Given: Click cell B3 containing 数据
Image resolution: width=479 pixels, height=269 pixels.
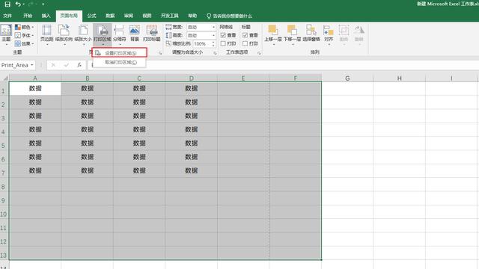Looking at the screenshot, I should (x=88, y=116).
